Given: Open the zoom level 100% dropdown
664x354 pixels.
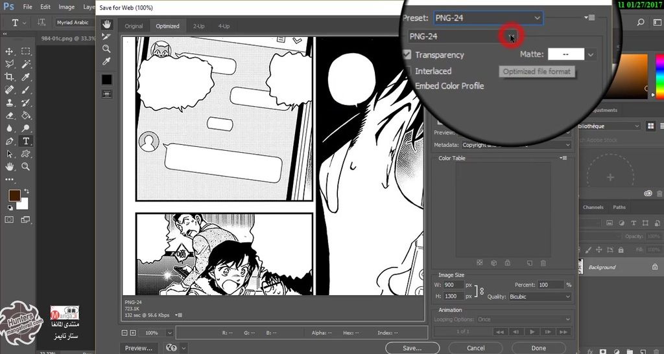Looking at the screenshot, I should (169, 333).
